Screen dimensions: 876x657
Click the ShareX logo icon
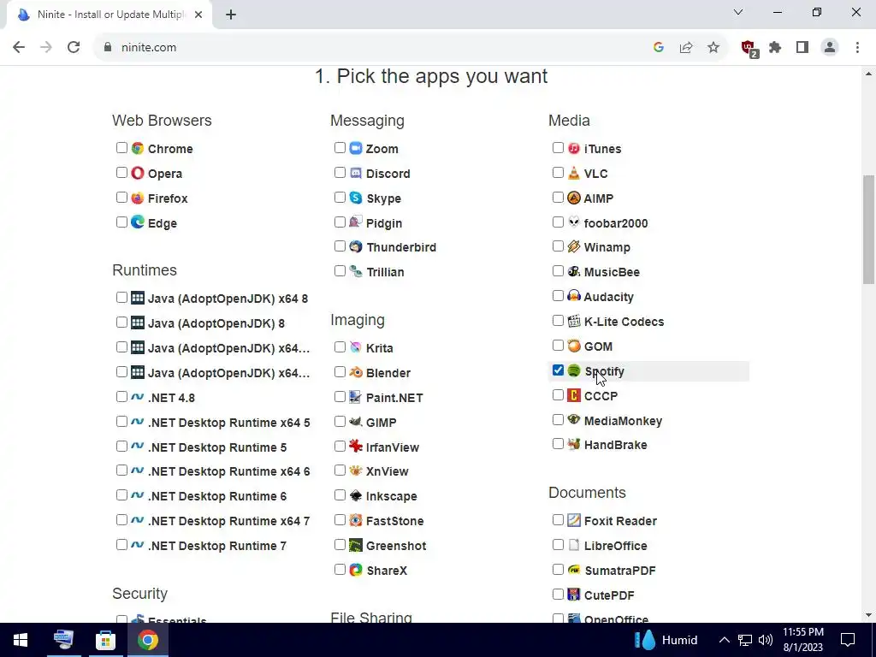click(356, 570)
